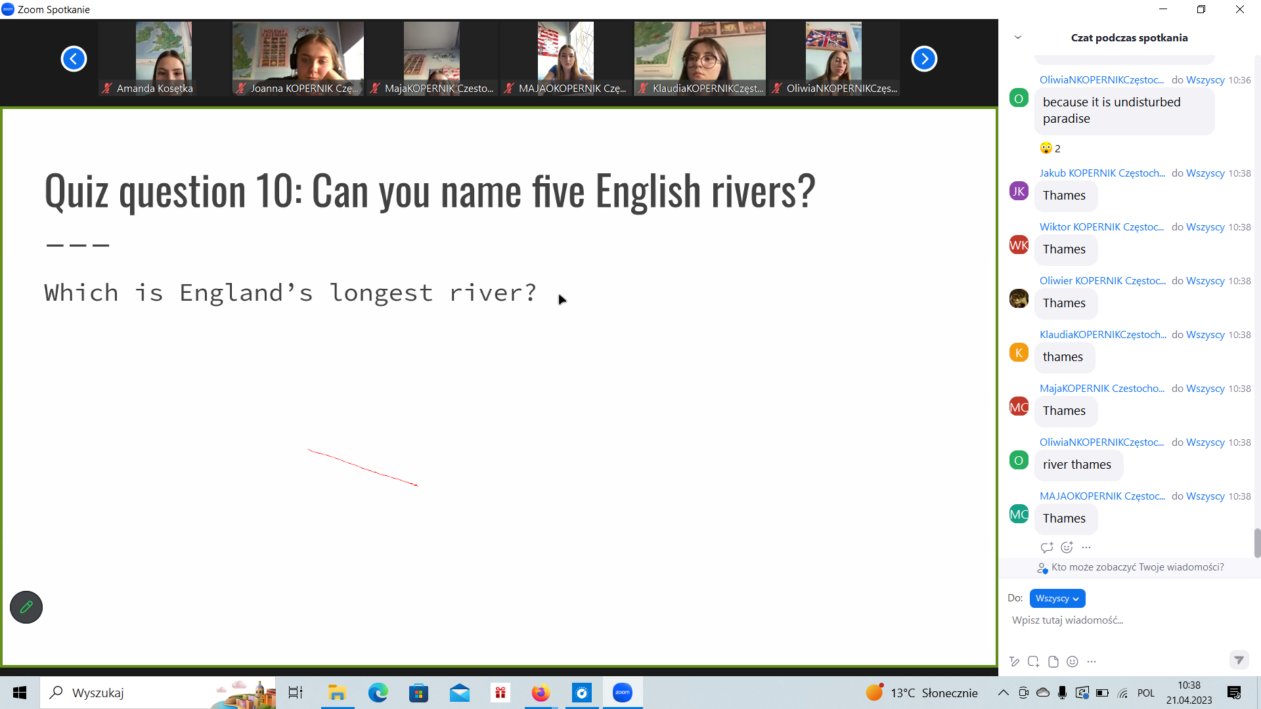This screenshot has width=1261, height=709.
Task: Click sender name MAJAOKOPERNIK in chat
Action: coord(1102,496)
